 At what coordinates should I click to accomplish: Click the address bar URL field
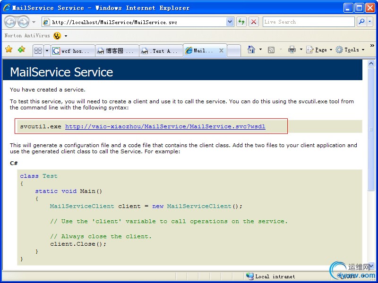tap(134, 22)
